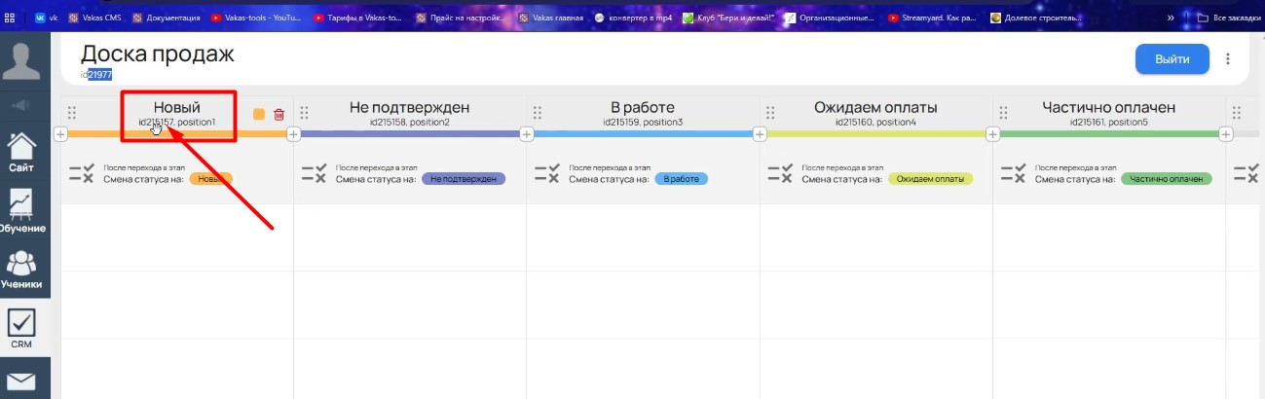
Task: Open automation rules icon in Новый column
Action: coord(81,173)
